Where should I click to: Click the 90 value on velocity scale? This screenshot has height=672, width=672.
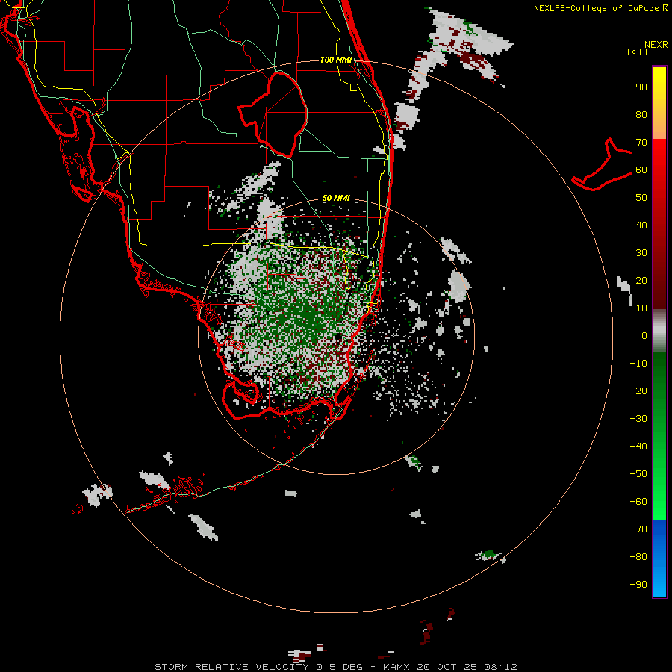coord(641,87)
